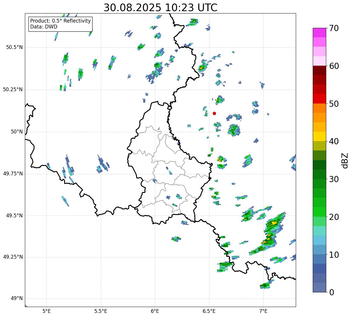
Task: Click the 5°E longitude label
Action: [47, 311]
